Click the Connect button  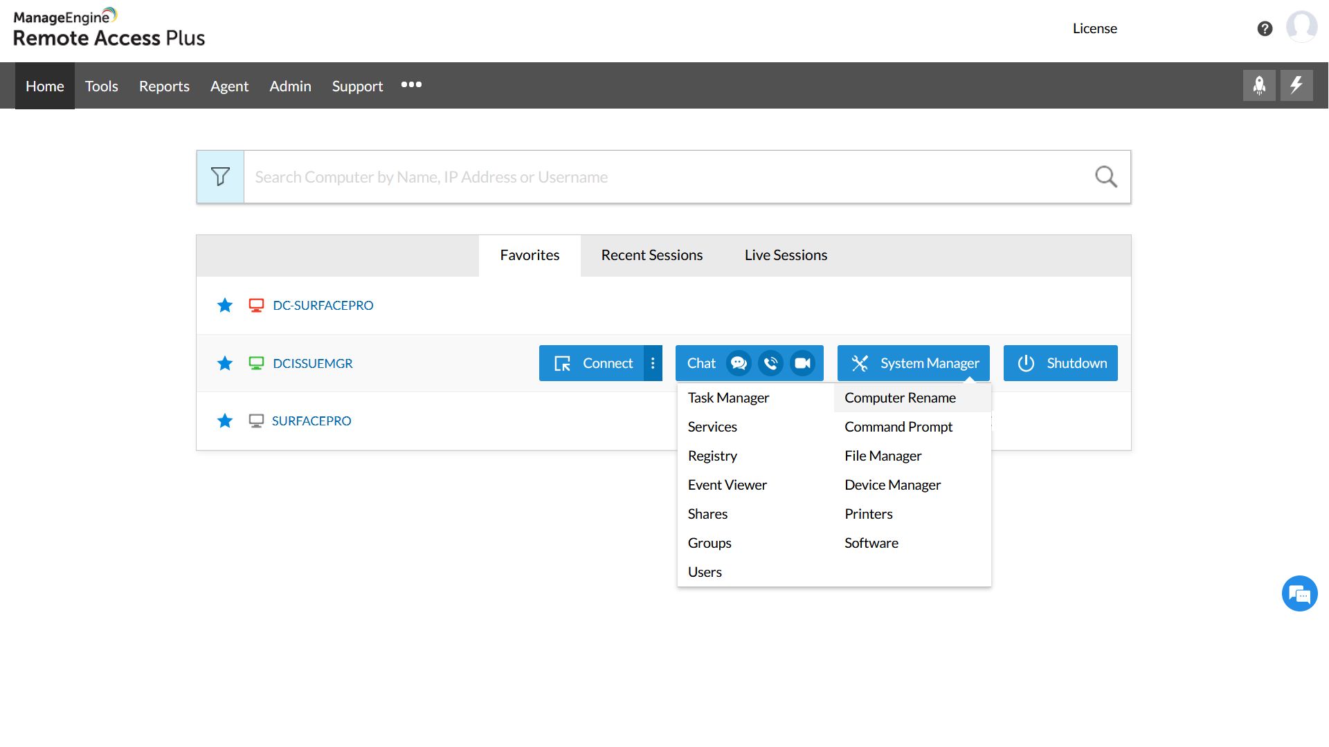point(591,363)
